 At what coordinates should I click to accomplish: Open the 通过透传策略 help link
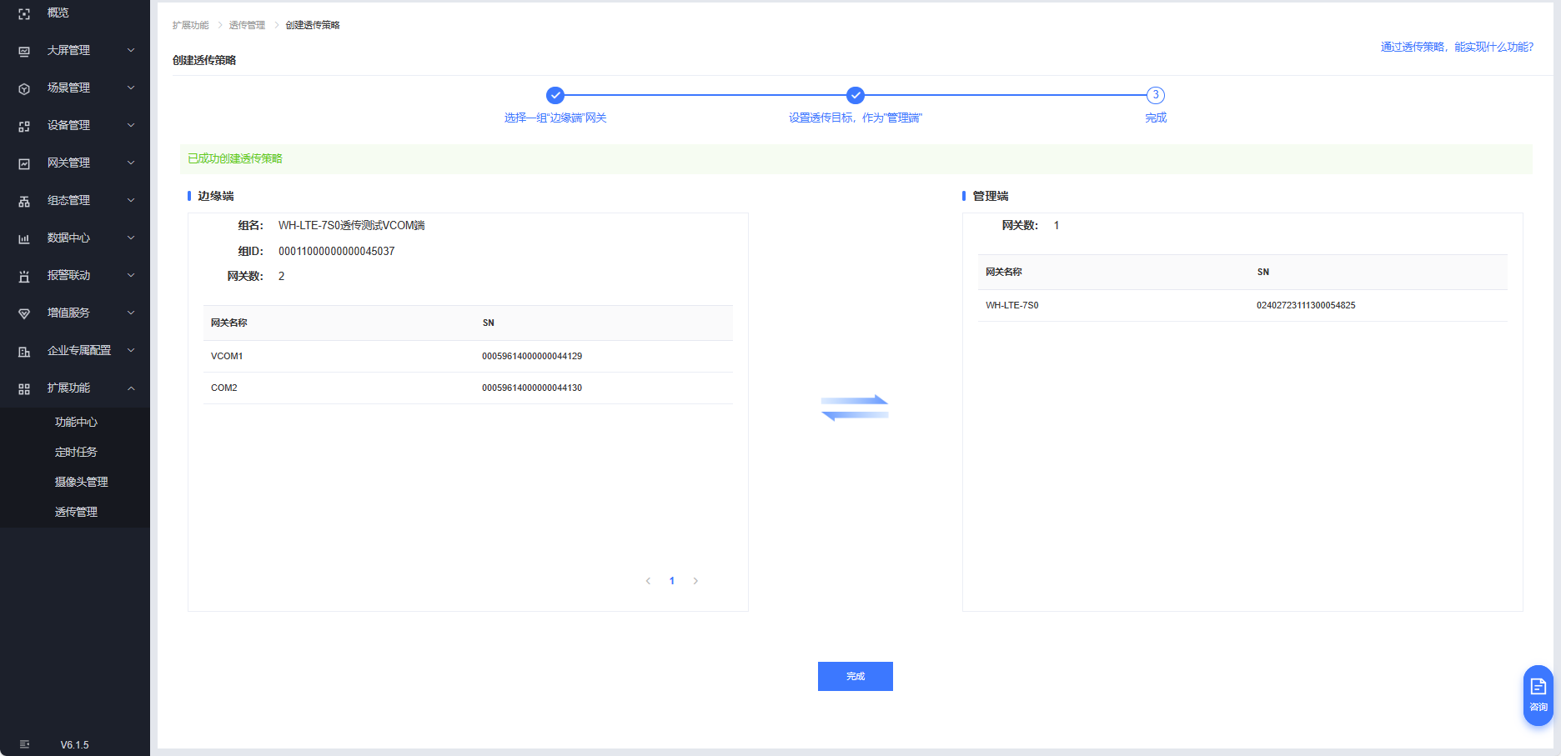click(1456, 47)
